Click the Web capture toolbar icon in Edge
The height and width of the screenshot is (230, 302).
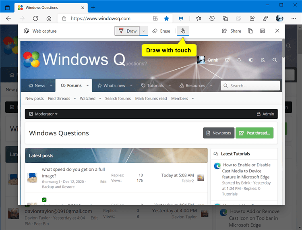click(x=239, y=19)
